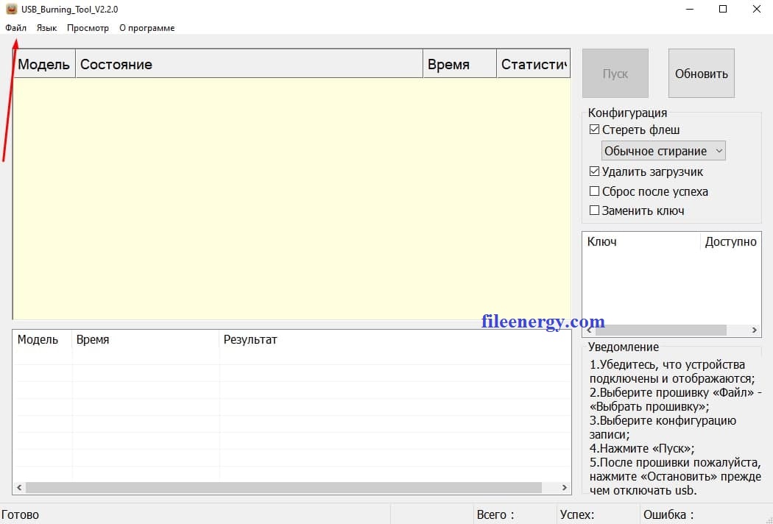Click the Доступно column header
This screenshot has height=524, width=773.
[x=730, y=241]
